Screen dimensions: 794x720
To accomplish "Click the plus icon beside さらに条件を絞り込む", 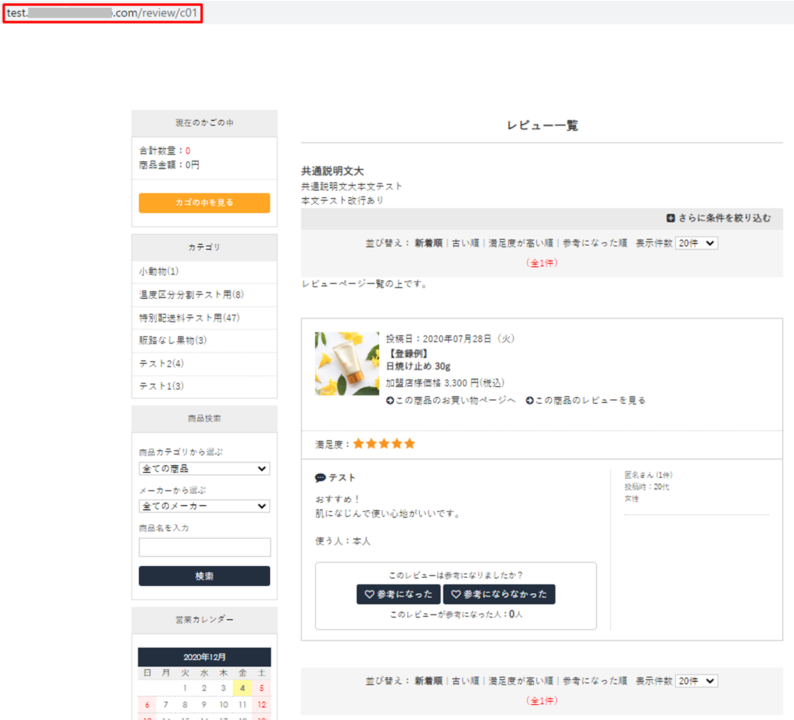I will (x=671, y=218).
